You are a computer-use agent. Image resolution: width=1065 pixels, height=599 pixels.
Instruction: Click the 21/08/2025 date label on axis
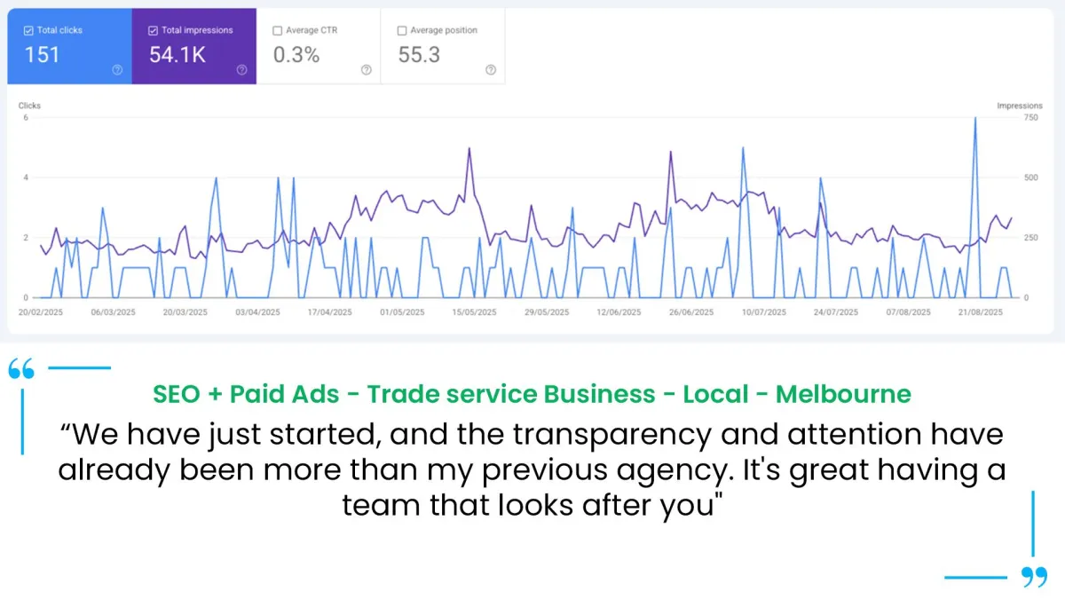pos(981,312)
